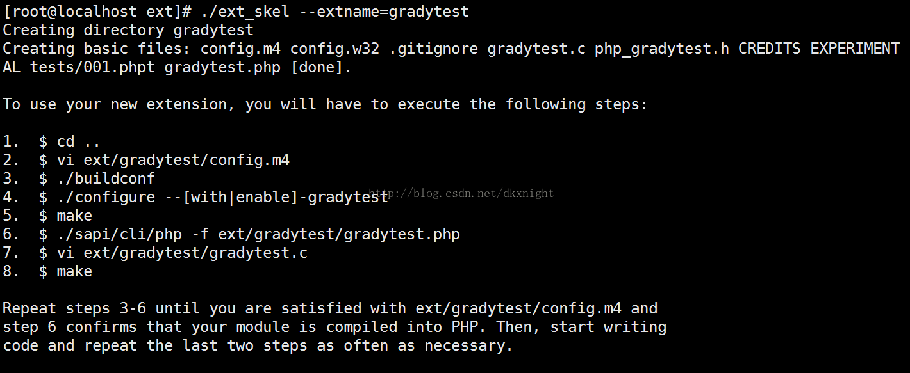The image size is (910, 373).
Task: Click the "To use your new extension" line
Action: point(325,104)
